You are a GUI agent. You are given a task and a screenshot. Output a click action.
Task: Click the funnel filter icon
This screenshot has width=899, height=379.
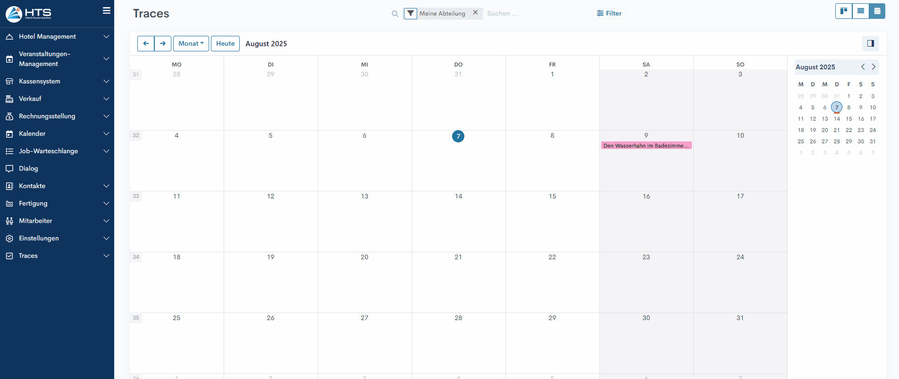(411, 14)
